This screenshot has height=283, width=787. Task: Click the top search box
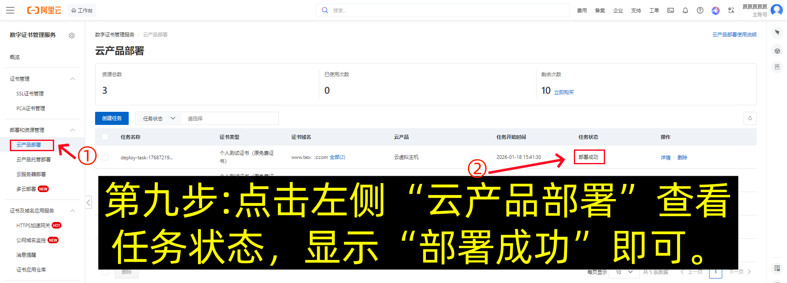point(443,10)
